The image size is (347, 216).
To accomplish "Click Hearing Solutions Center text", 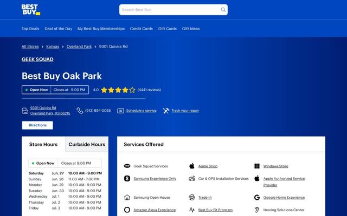I will coord(284,210).
